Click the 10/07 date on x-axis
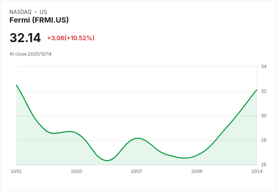The width and height of the screenshot is (277, 191). coord(137,171)
